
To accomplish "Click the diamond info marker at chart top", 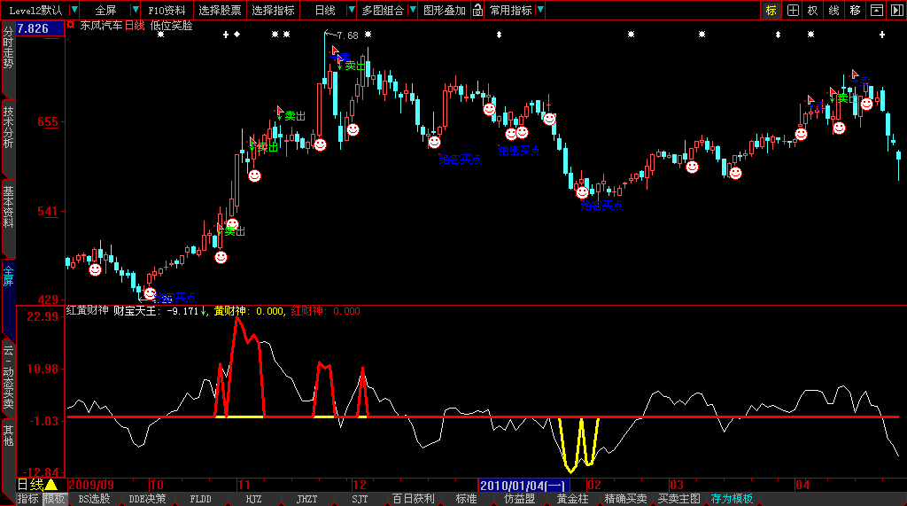I will (236, 35).
